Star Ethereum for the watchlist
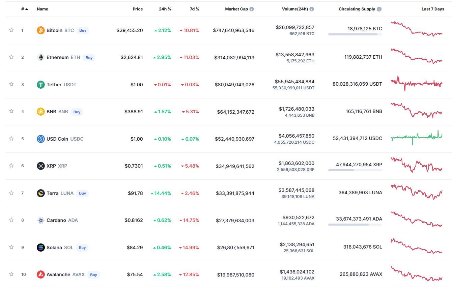Image resolution: width=452 pixels, height=290 pixels. [11, 57]
